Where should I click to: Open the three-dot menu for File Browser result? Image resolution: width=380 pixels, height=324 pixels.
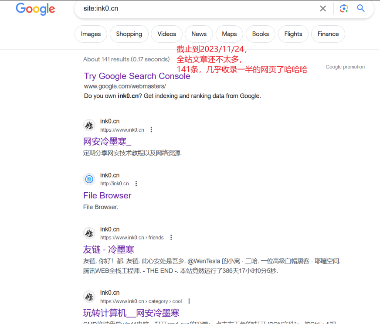[x=136, y=184]
